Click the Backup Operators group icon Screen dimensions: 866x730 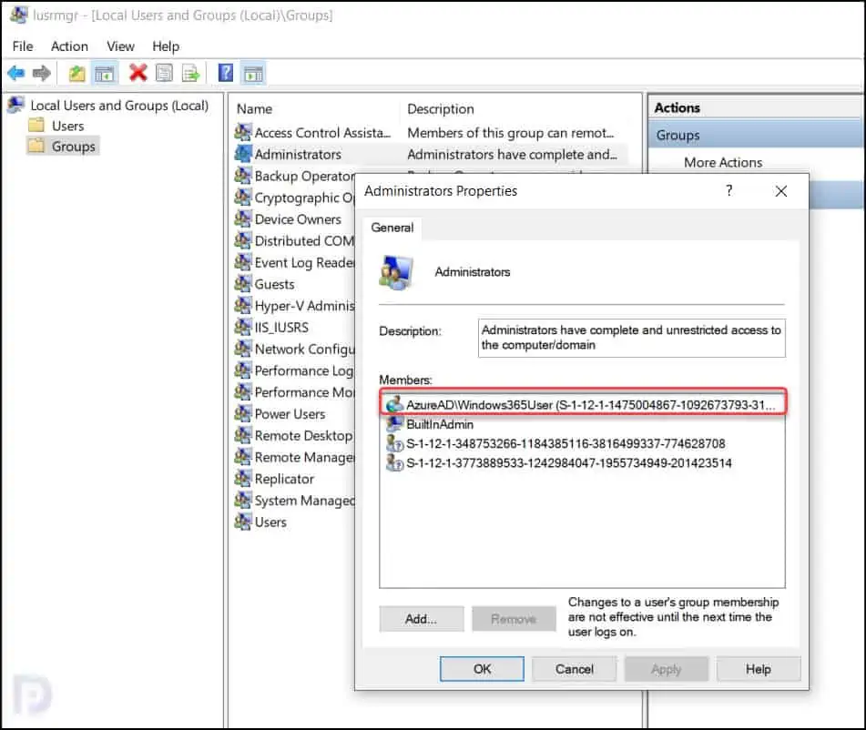tap(243, 176)
